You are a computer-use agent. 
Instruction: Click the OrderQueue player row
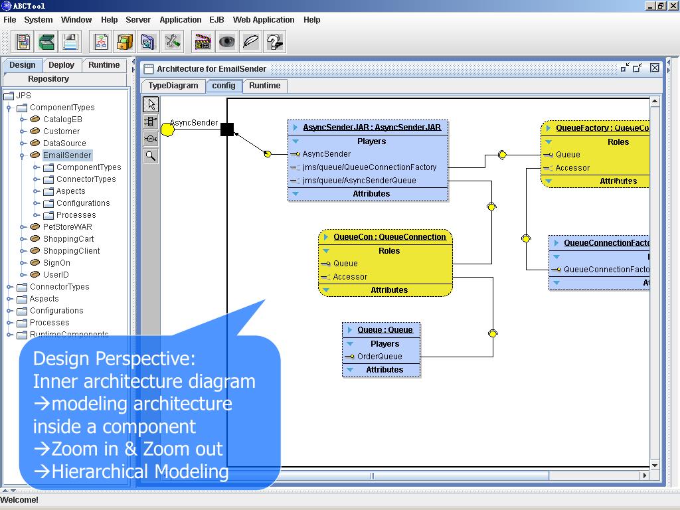pyautogui.click(x=381, y=357)
